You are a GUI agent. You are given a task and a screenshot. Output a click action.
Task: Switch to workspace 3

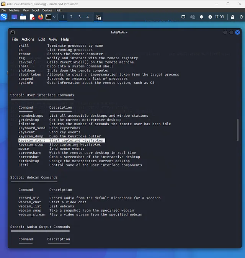(80, 17)
